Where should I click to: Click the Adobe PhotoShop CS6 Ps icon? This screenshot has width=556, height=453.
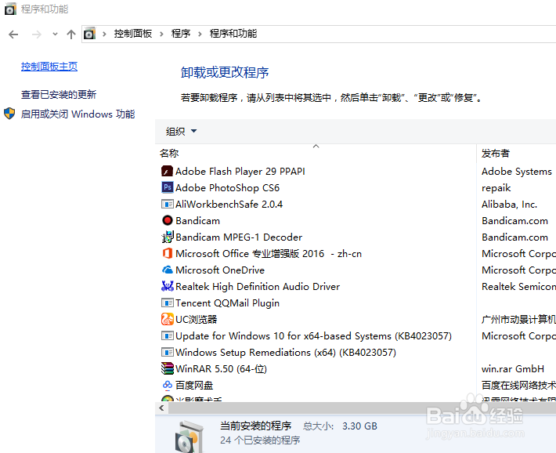coord(167,187)
